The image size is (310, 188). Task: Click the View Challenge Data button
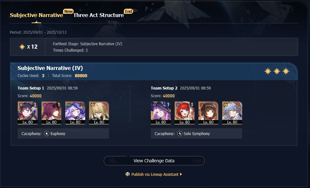(154, 161)
